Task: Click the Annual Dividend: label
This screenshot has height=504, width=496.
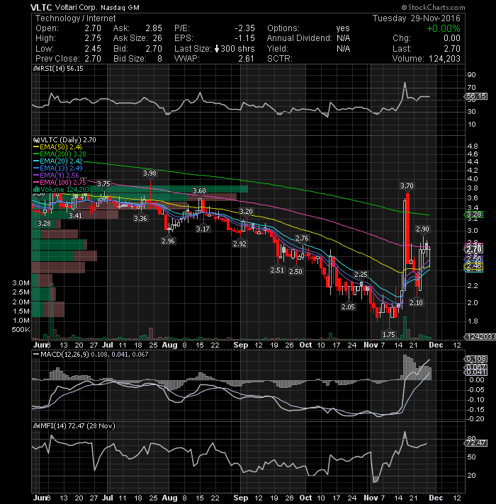Action: click(x=299, y=38)
